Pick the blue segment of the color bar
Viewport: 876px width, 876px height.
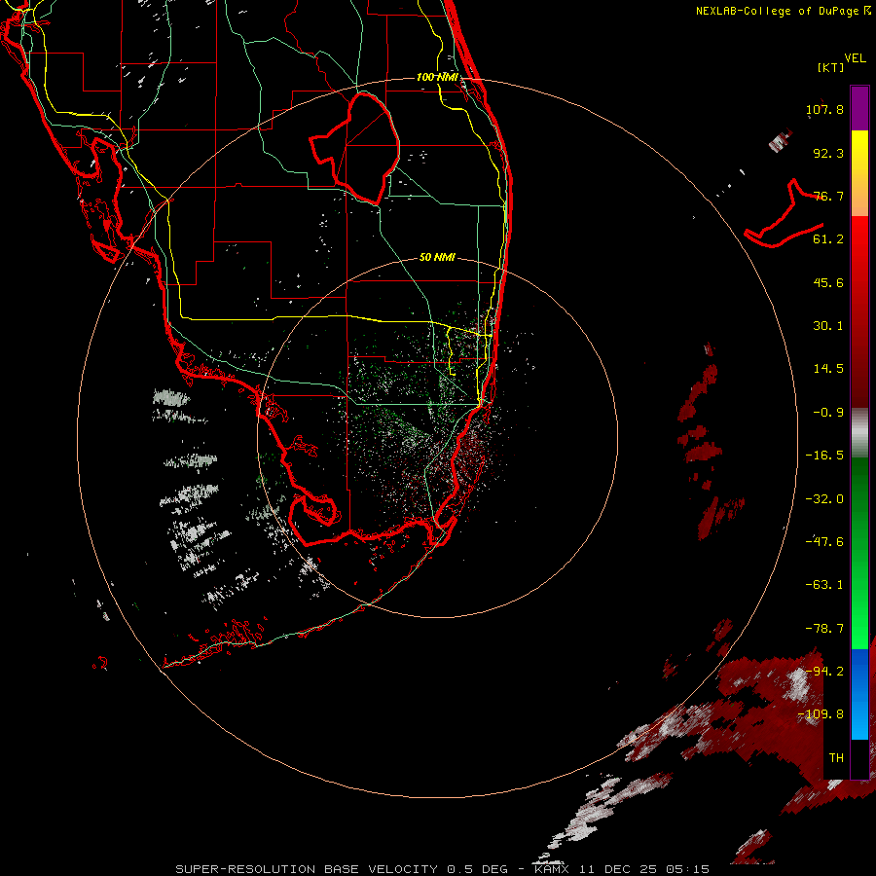point(859,694)
